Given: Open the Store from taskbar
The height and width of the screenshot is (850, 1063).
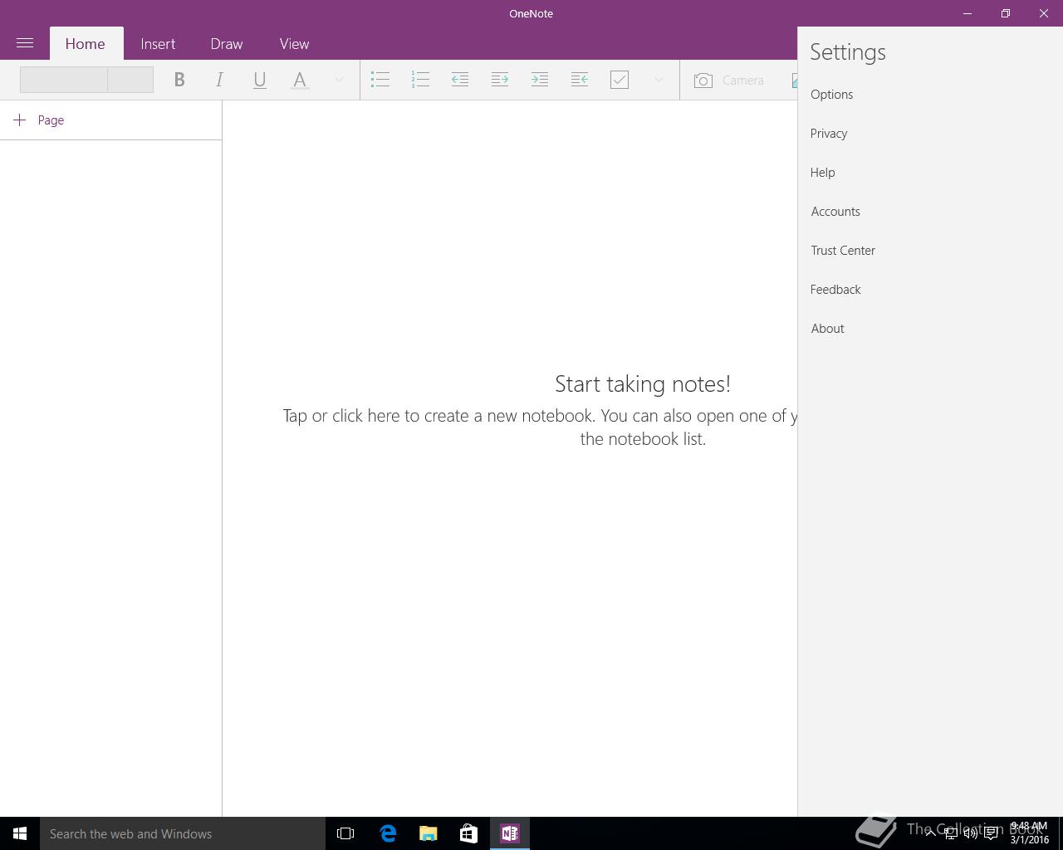Looking at the screenshot, I should (x=469, y=833).
